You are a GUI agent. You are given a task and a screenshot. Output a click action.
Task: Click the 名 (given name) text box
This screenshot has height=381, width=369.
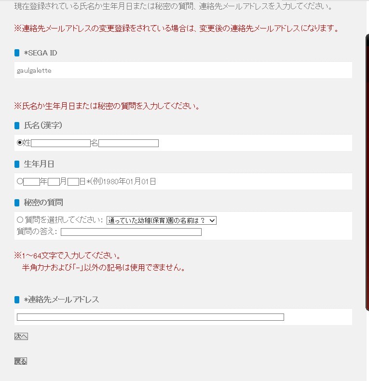[x=129, y=143]
